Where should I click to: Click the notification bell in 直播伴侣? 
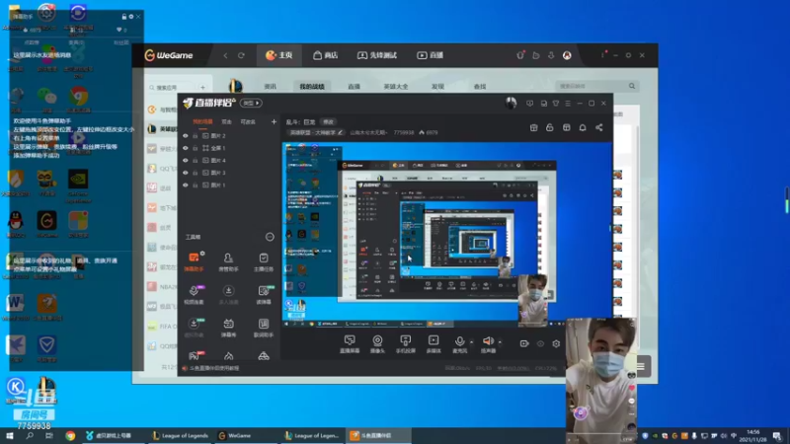click(x=583, y=128)
